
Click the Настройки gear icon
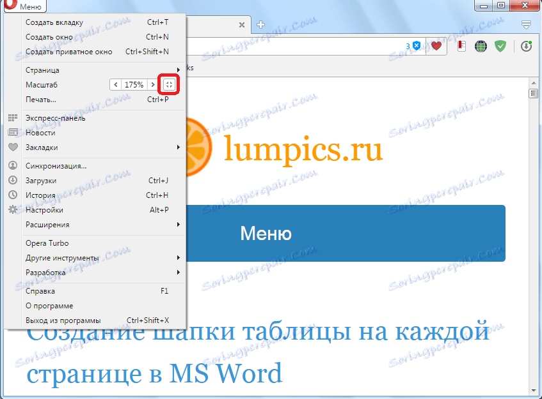13,209
